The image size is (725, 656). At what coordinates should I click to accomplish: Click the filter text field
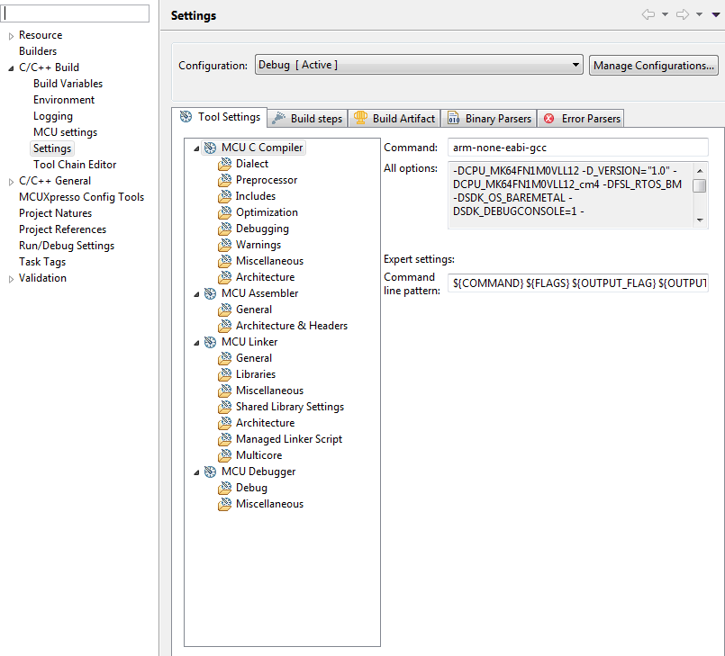point(75,13)
